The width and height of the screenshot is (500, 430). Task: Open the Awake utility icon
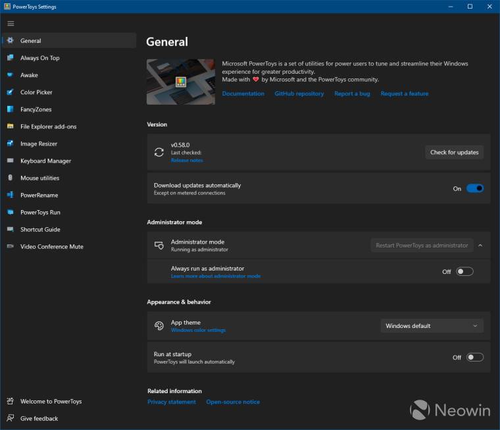tap(10, 75)
